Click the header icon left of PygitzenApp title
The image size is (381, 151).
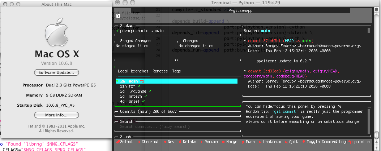118,15
